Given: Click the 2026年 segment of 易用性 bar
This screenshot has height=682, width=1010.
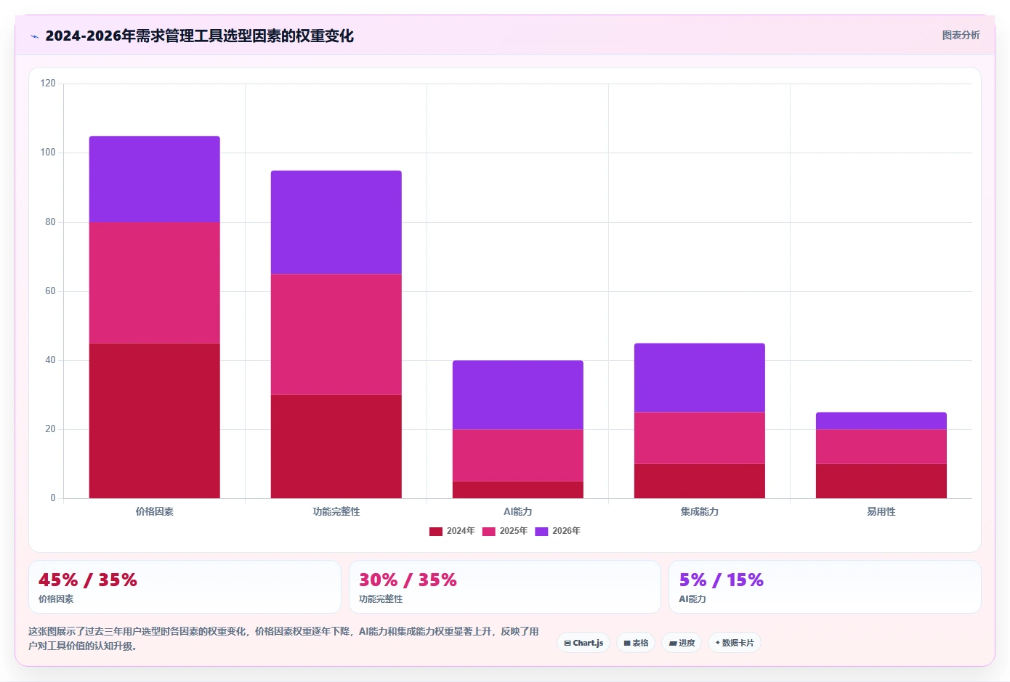Looking at the screenshot, I should point(881,421).
